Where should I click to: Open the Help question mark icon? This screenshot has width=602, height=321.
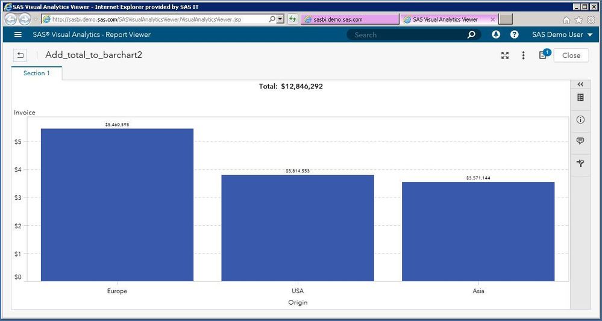[515, 34]
